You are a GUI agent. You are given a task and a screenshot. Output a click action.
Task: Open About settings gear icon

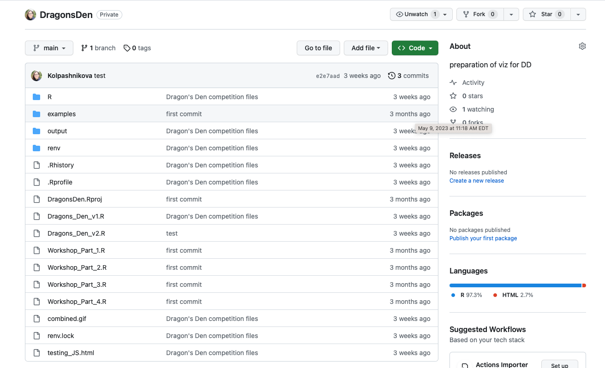pyautogui.click(x=582, y=46)
